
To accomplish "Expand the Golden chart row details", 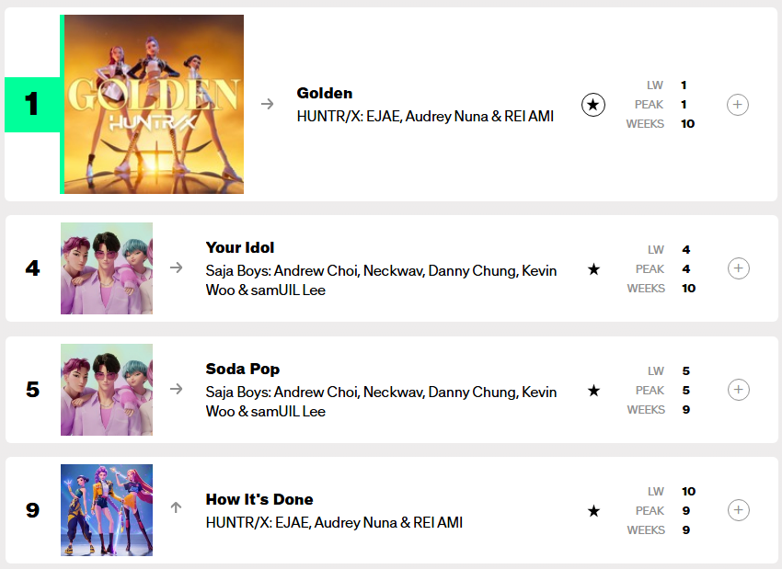I will pyautogui.click(x=737, y=105).
